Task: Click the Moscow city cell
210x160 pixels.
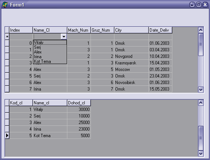Action: pos(131,69)
